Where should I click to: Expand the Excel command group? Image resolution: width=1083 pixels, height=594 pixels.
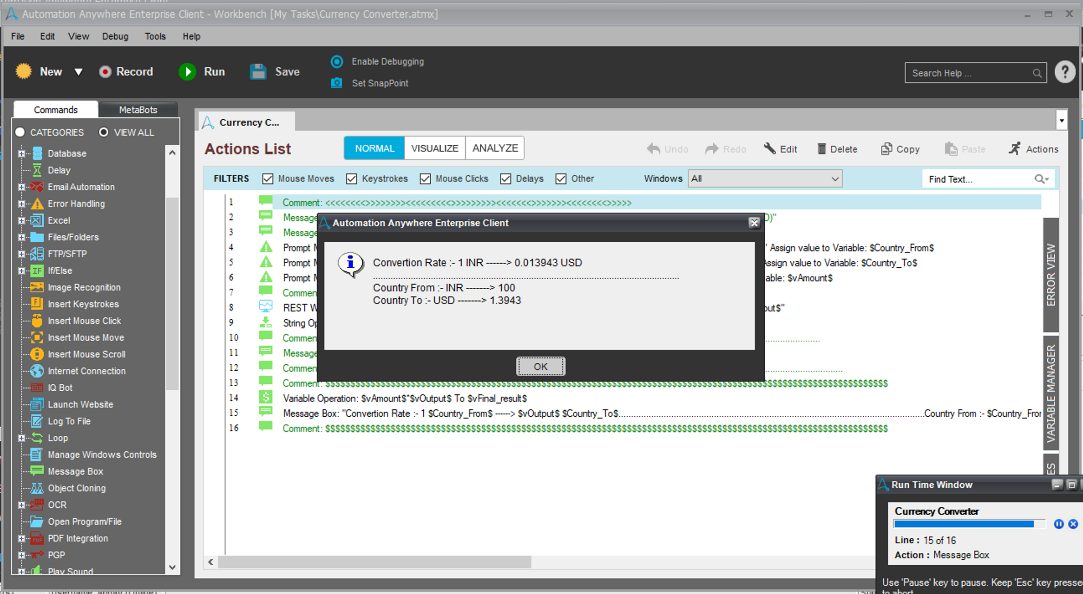click(21, 220)
